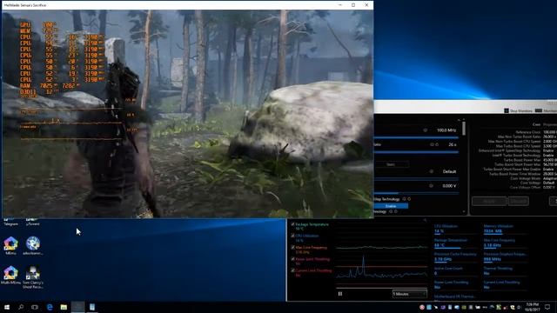Open the 5 Minutes time range dropdown
This screenshot has width=557, height=313.
[x=409, y=294]
